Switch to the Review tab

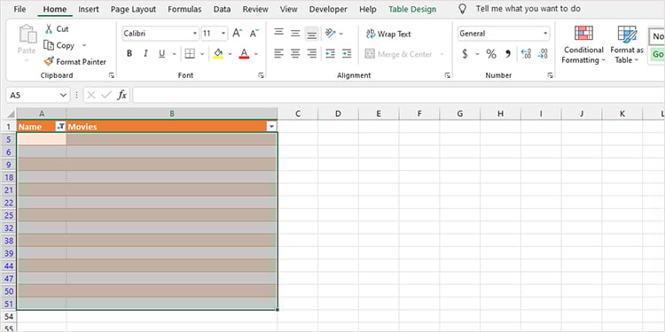[255, 9]
